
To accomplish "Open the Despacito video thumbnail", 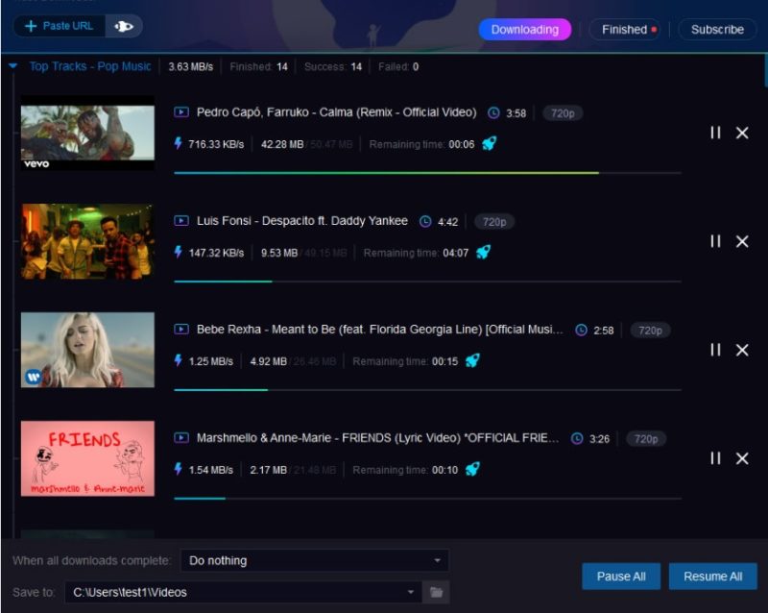I will [87, 241].
